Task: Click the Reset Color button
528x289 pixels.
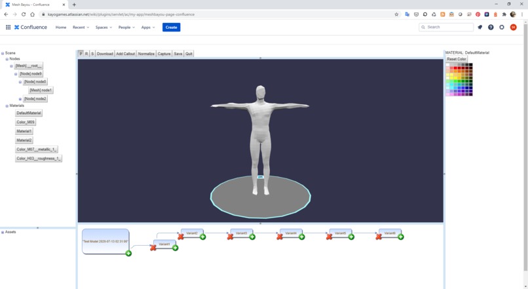Action: pos(457,59)
